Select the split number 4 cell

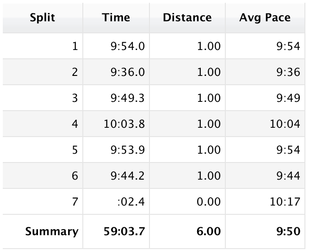[75, 124]
